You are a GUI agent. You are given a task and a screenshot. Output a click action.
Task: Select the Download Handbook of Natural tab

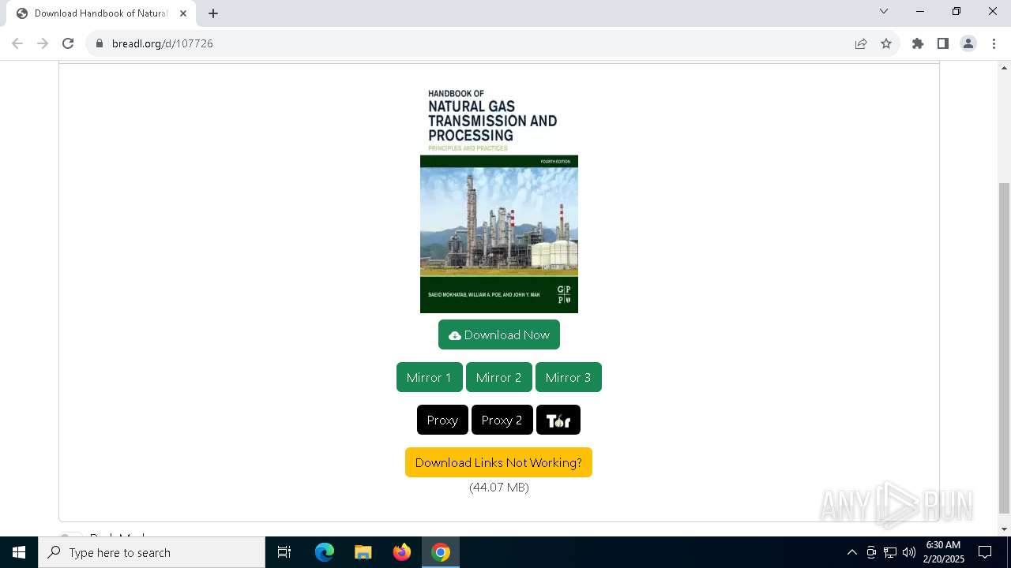(101, 13)
